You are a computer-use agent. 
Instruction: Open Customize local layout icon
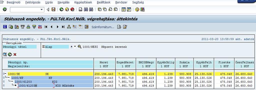pyautogui.click(x=142, y=10)
